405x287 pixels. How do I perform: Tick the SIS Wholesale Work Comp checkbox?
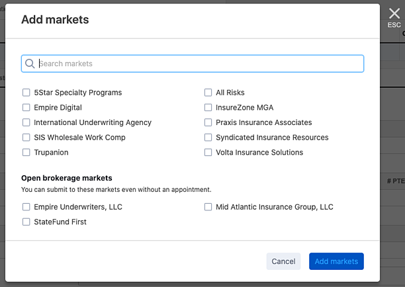coord(26,138)
